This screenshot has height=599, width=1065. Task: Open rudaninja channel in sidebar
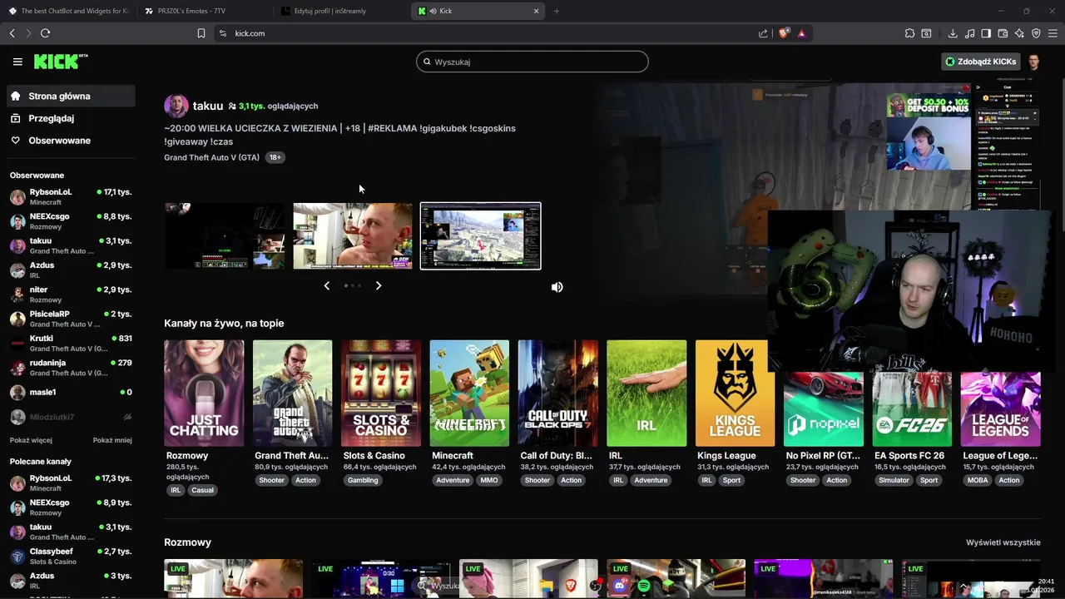pyautogui.click(x=70, y=368)
